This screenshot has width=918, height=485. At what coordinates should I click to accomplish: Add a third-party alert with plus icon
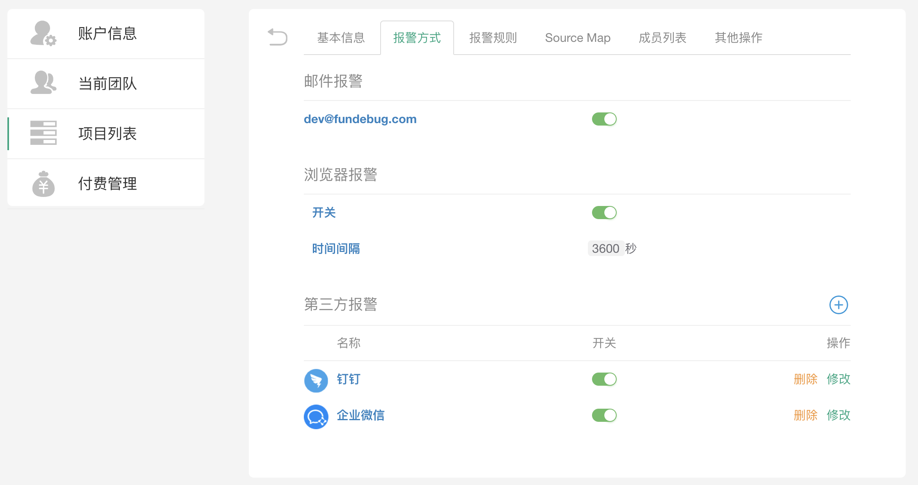pyautogui.click(x=838, y=305)
